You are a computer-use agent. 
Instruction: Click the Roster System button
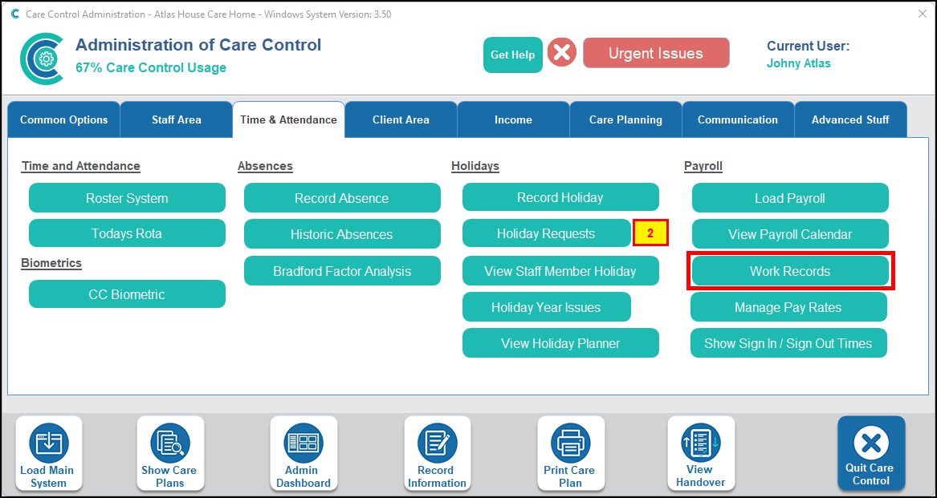click(127, 198)
